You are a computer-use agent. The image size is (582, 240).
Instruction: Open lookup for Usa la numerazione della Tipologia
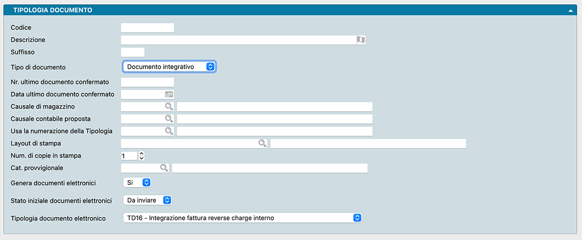point(169,131)
